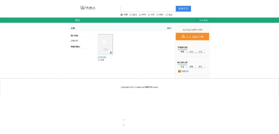Select the DOC file type radio button

pyautogui.click(x=131, y=14)
